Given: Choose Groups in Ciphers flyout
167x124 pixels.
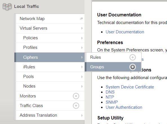Looking at the screenshot, I should point(113,67).
